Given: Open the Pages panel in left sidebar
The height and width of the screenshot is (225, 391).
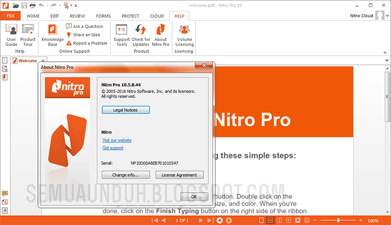Looking at the screenshot, I should 5,61.
